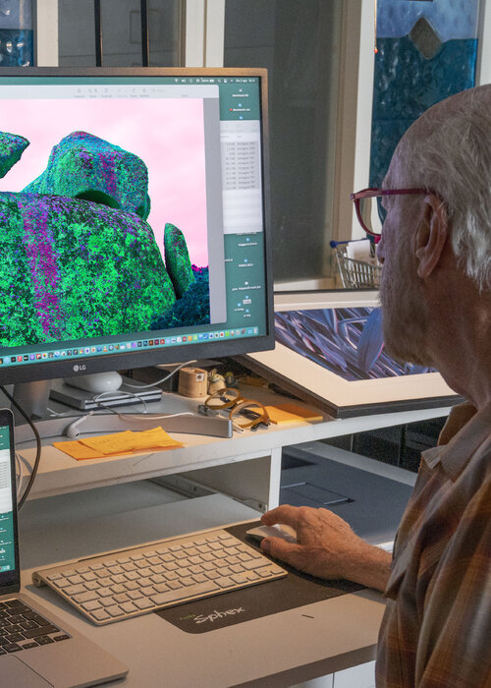Image resolution: width=491 pixels, height=688 pixels.
Task: Click the Zoom buttons in Preview's toolbar
Action: coord(93,90)
